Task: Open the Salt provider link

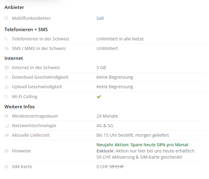Action: coord(100,18)
